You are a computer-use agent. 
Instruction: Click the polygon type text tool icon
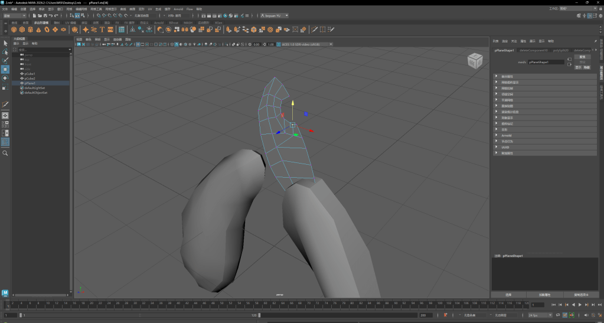102,29
